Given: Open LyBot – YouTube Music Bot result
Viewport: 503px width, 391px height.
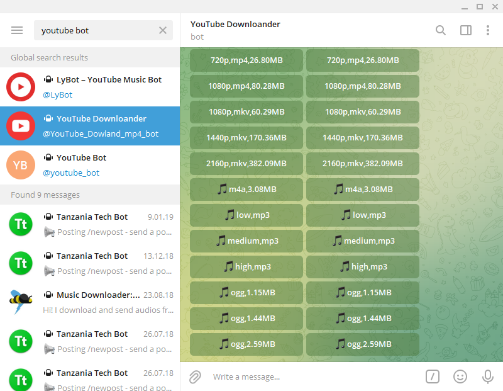Looking at the screenshot, I should (90, 87).
